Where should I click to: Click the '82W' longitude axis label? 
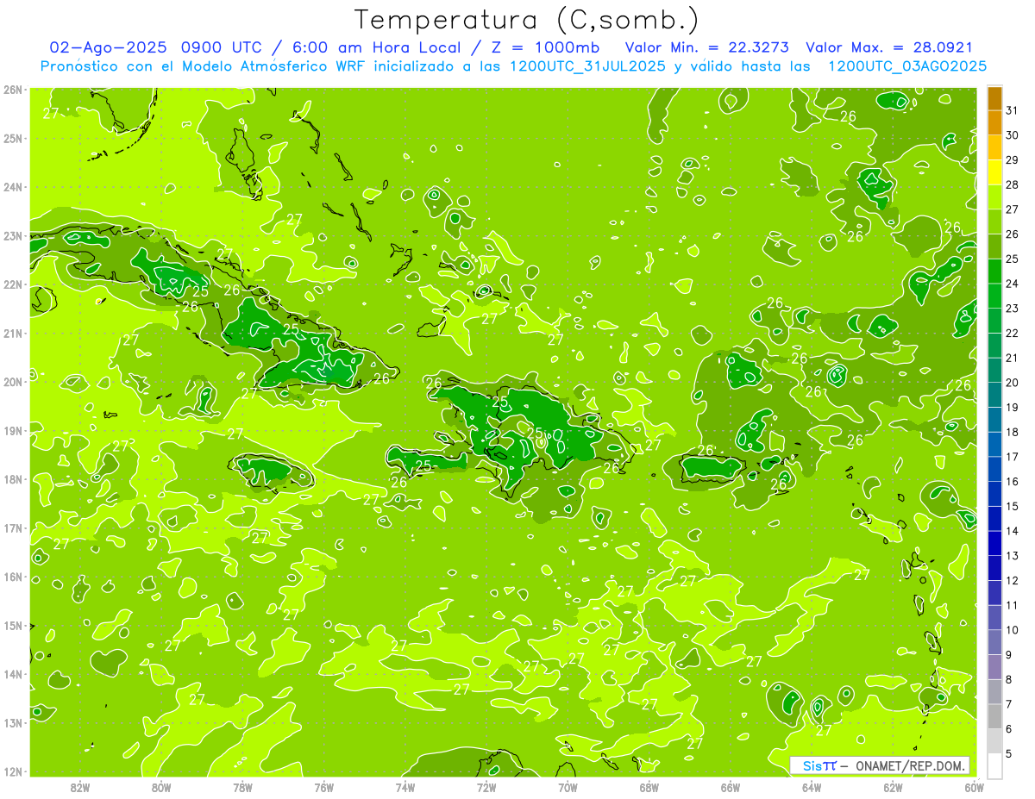click(80, 787)
